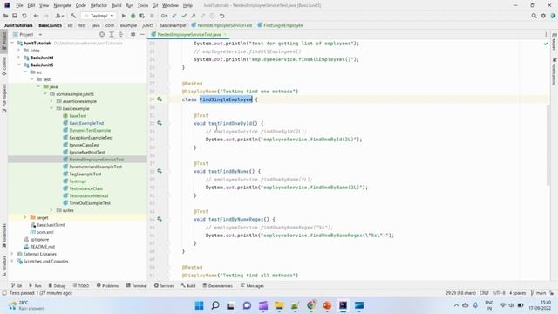Expand the BasicJunit4 module

click(19, 58)
